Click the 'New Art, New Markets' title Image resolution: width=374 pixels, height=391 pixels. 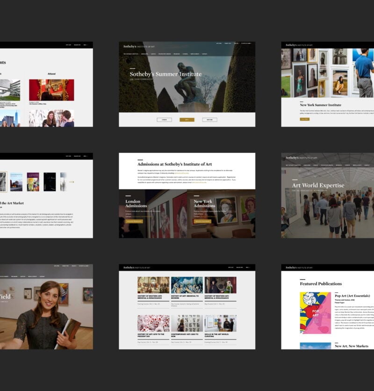coord(352,346)
